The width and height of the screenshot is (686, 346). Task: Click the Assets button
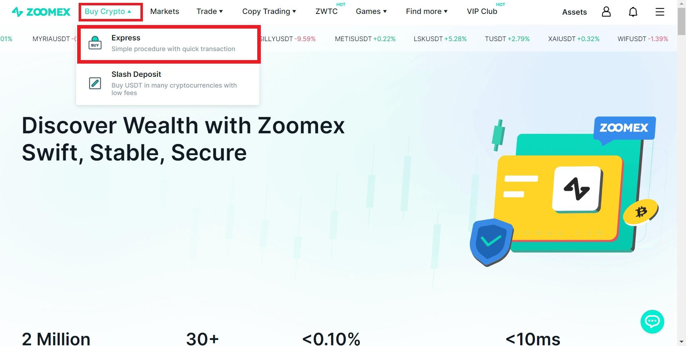point(575,12)
